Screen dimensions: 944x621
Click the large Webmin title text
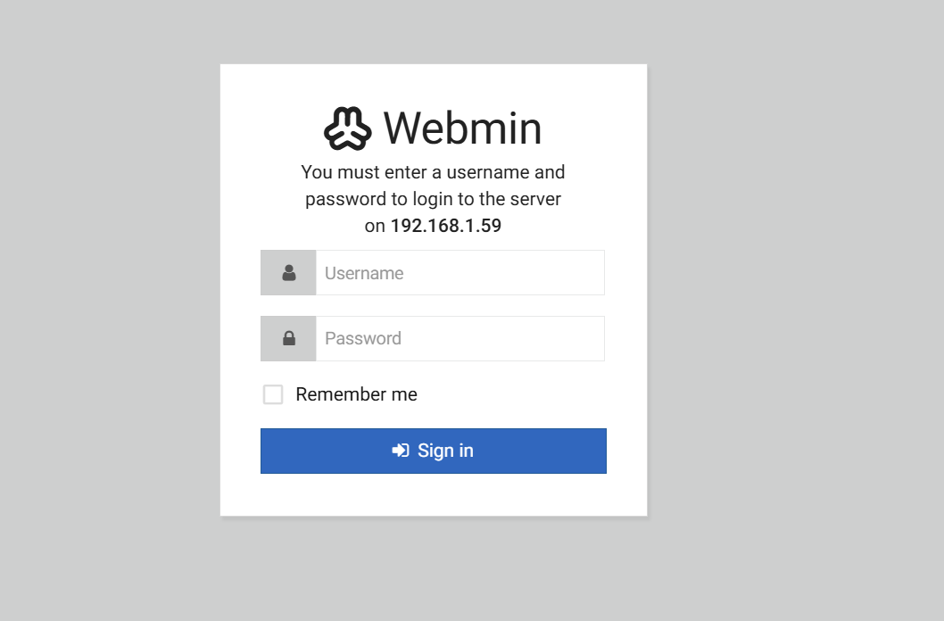click(x=462, y=128)
